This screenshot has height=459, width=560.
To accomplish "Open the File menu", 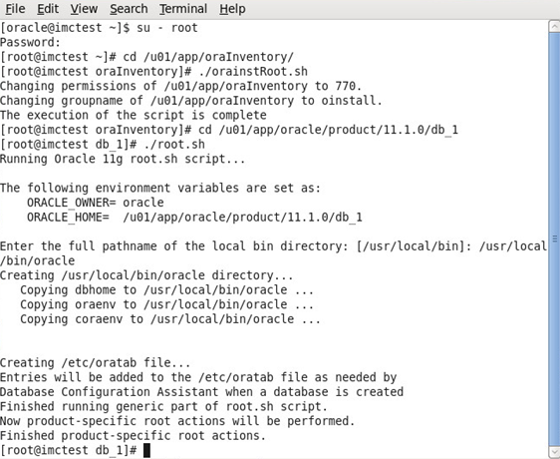I will click(x=15, y=9).
